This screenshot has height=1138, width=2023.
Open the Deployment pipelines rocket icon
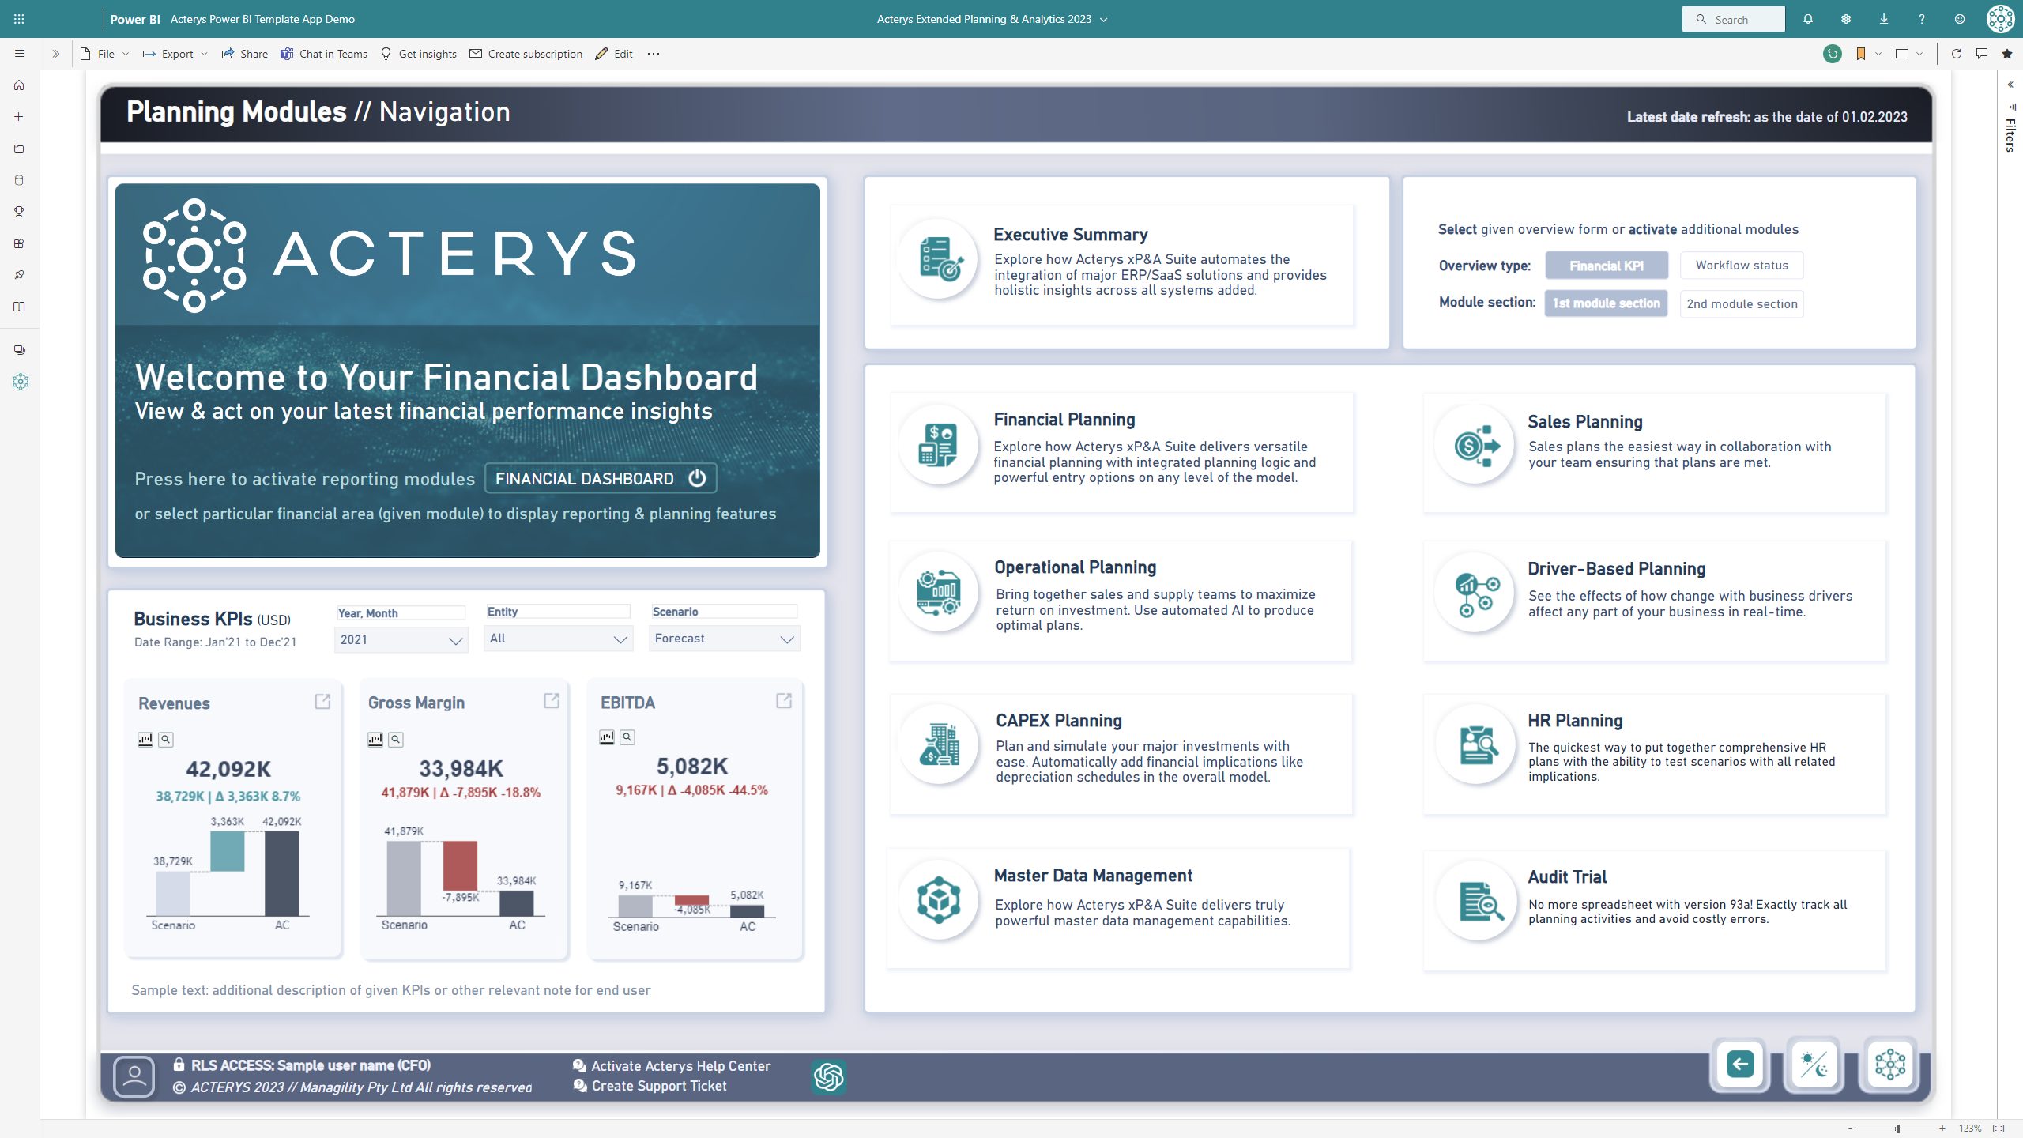click(19, 275)
